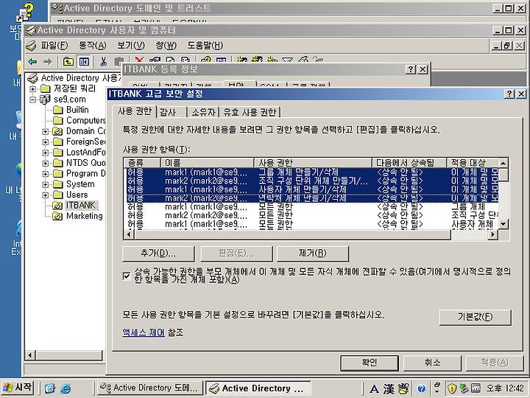
Task: Sort by the 사용 권한 column header
Action: point(313,163)
